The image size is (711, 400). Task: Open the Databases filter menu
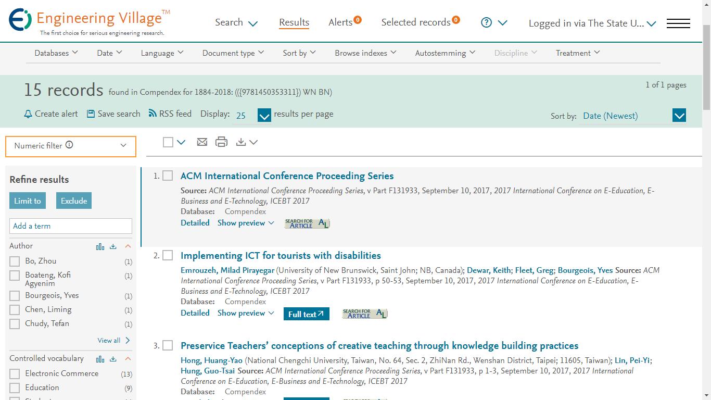coord(56,53)
